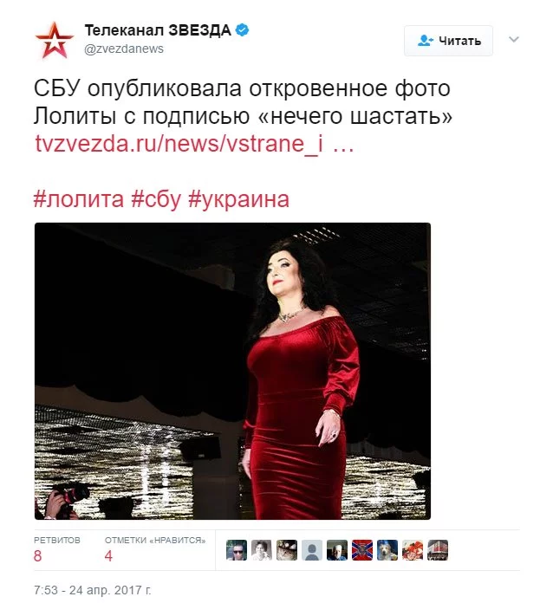Open the tvzvezda.ru news link
553x603 pixels.
coord(194,144)
